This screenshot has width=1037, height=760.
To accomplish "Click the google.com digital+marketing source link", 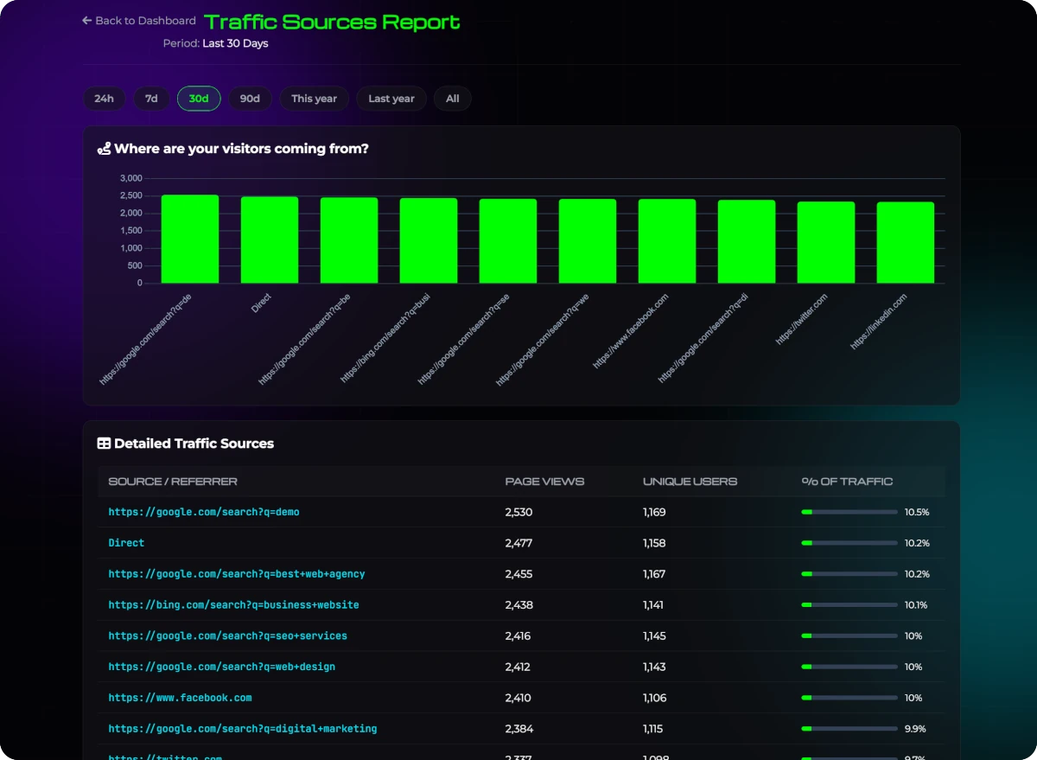I will point(243,729).
